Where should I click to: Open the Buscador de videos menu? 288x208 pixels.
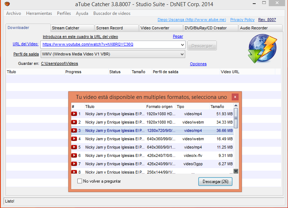(x=112, y=13)
